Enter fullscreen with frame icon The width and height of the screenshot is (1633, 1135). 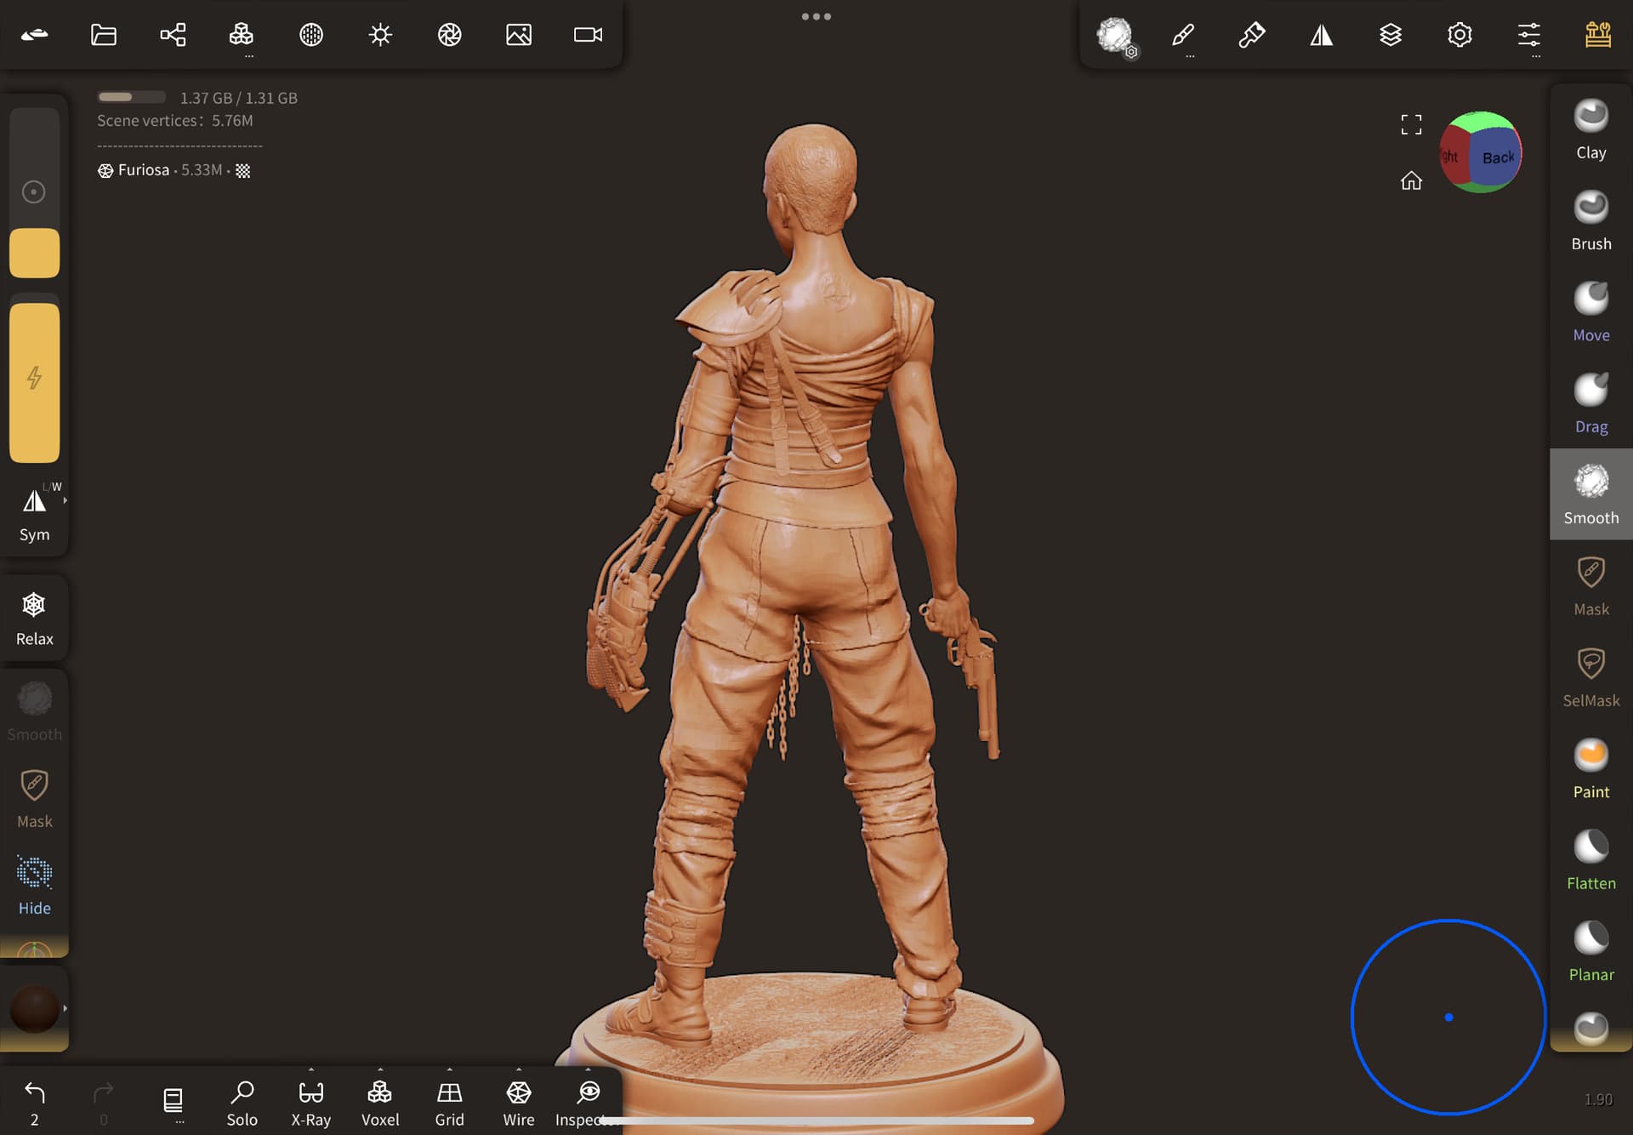[1411, 124]
